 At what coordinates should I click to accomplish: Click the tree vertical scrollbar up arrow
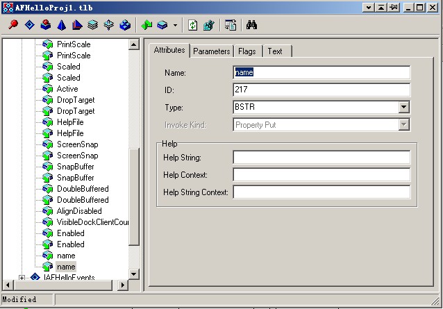coord(133,44)
